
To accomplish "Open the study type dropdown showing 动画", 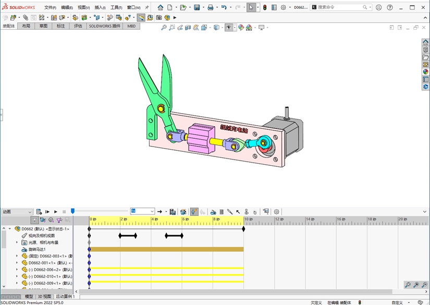I will 17,212.
